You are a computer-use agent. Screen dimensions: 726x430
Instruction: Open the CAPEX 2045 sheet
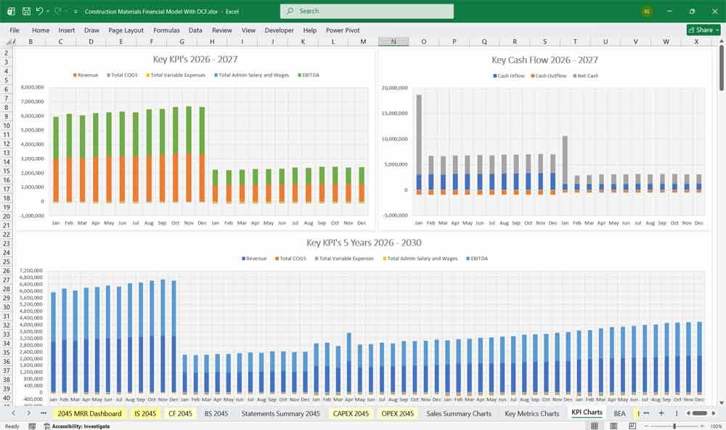coord(351,413)
